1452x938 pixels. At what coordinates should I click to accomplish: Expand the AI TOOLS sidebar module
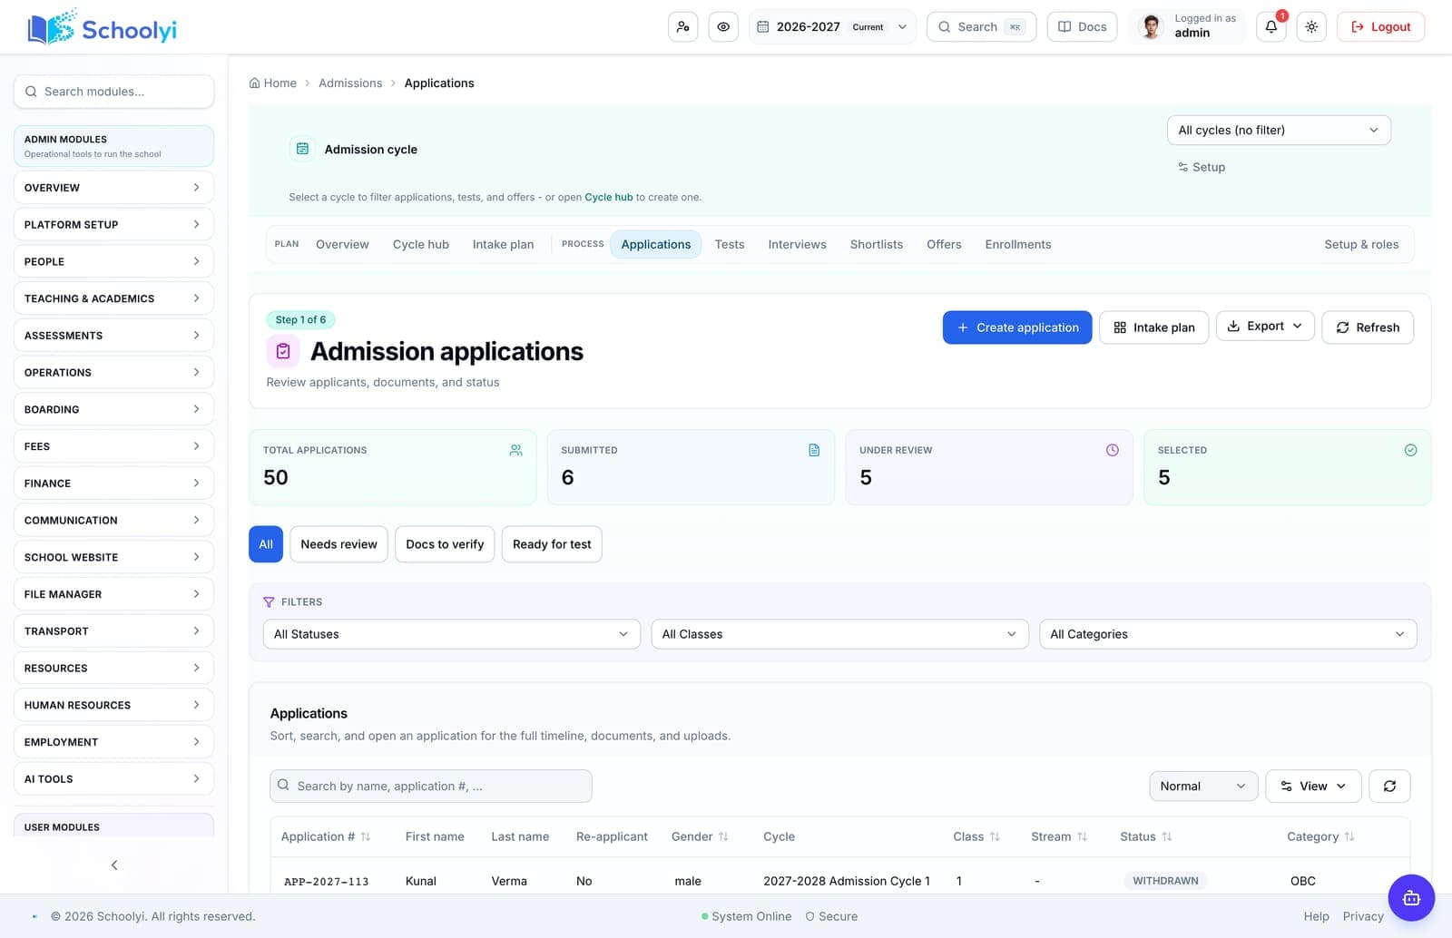113,779
